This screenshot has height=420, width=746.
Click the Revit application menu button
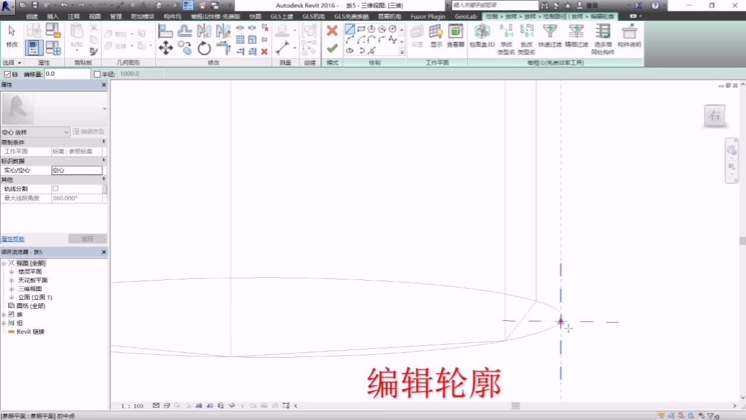8,6
